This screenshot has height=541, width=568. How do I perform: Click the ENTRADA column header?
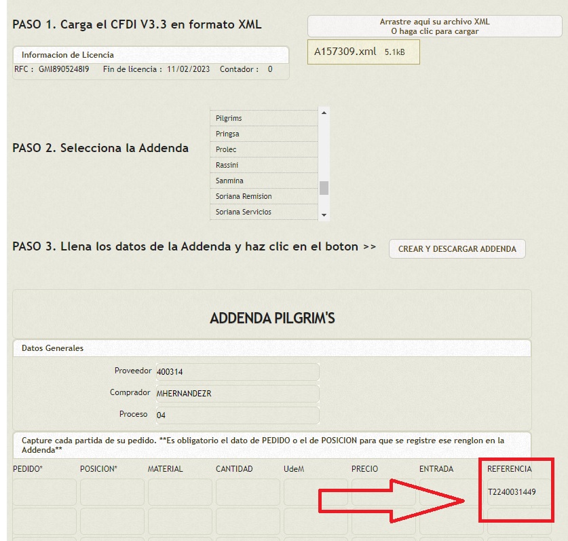[x=436, y=469]
